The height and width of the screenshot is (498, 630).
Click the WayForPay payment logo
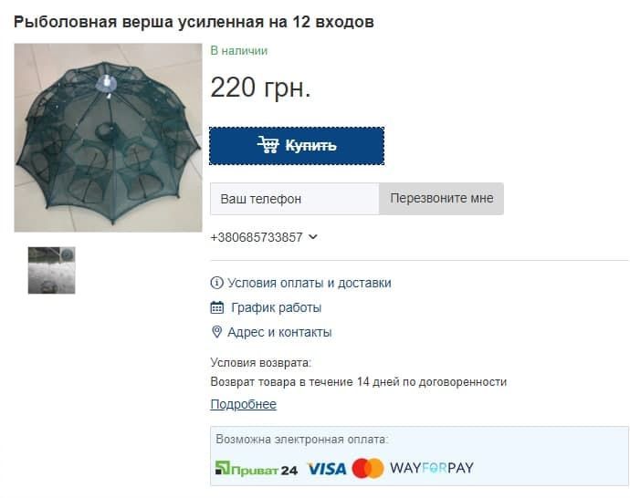432,468
